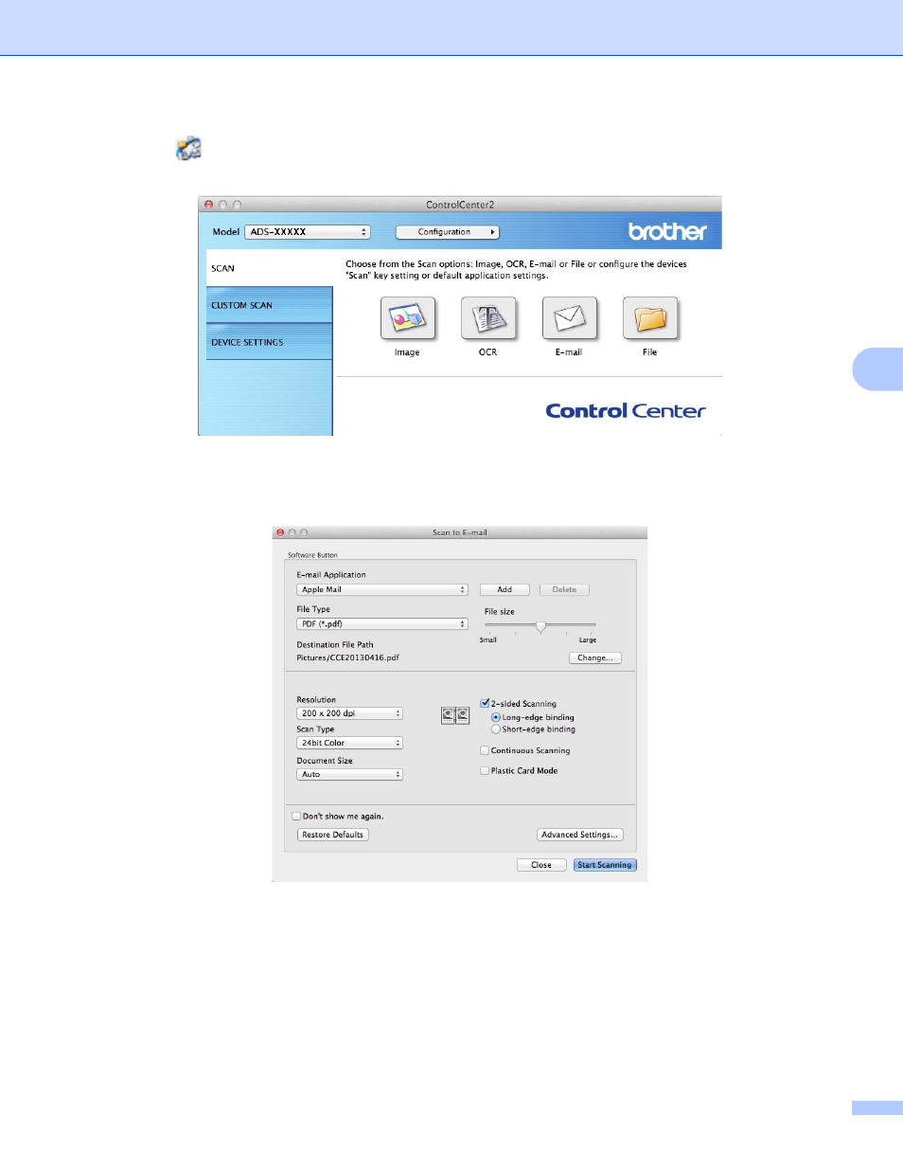Close the ControlCenter2 window with red button
This screenshot has height=1170, width=903.
coord(208,205)
